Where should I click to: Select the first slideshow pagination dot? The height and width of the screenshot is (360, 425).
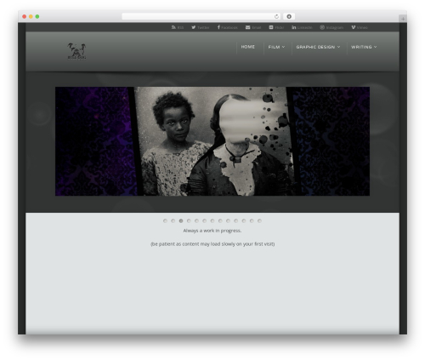tap(165, 220)
